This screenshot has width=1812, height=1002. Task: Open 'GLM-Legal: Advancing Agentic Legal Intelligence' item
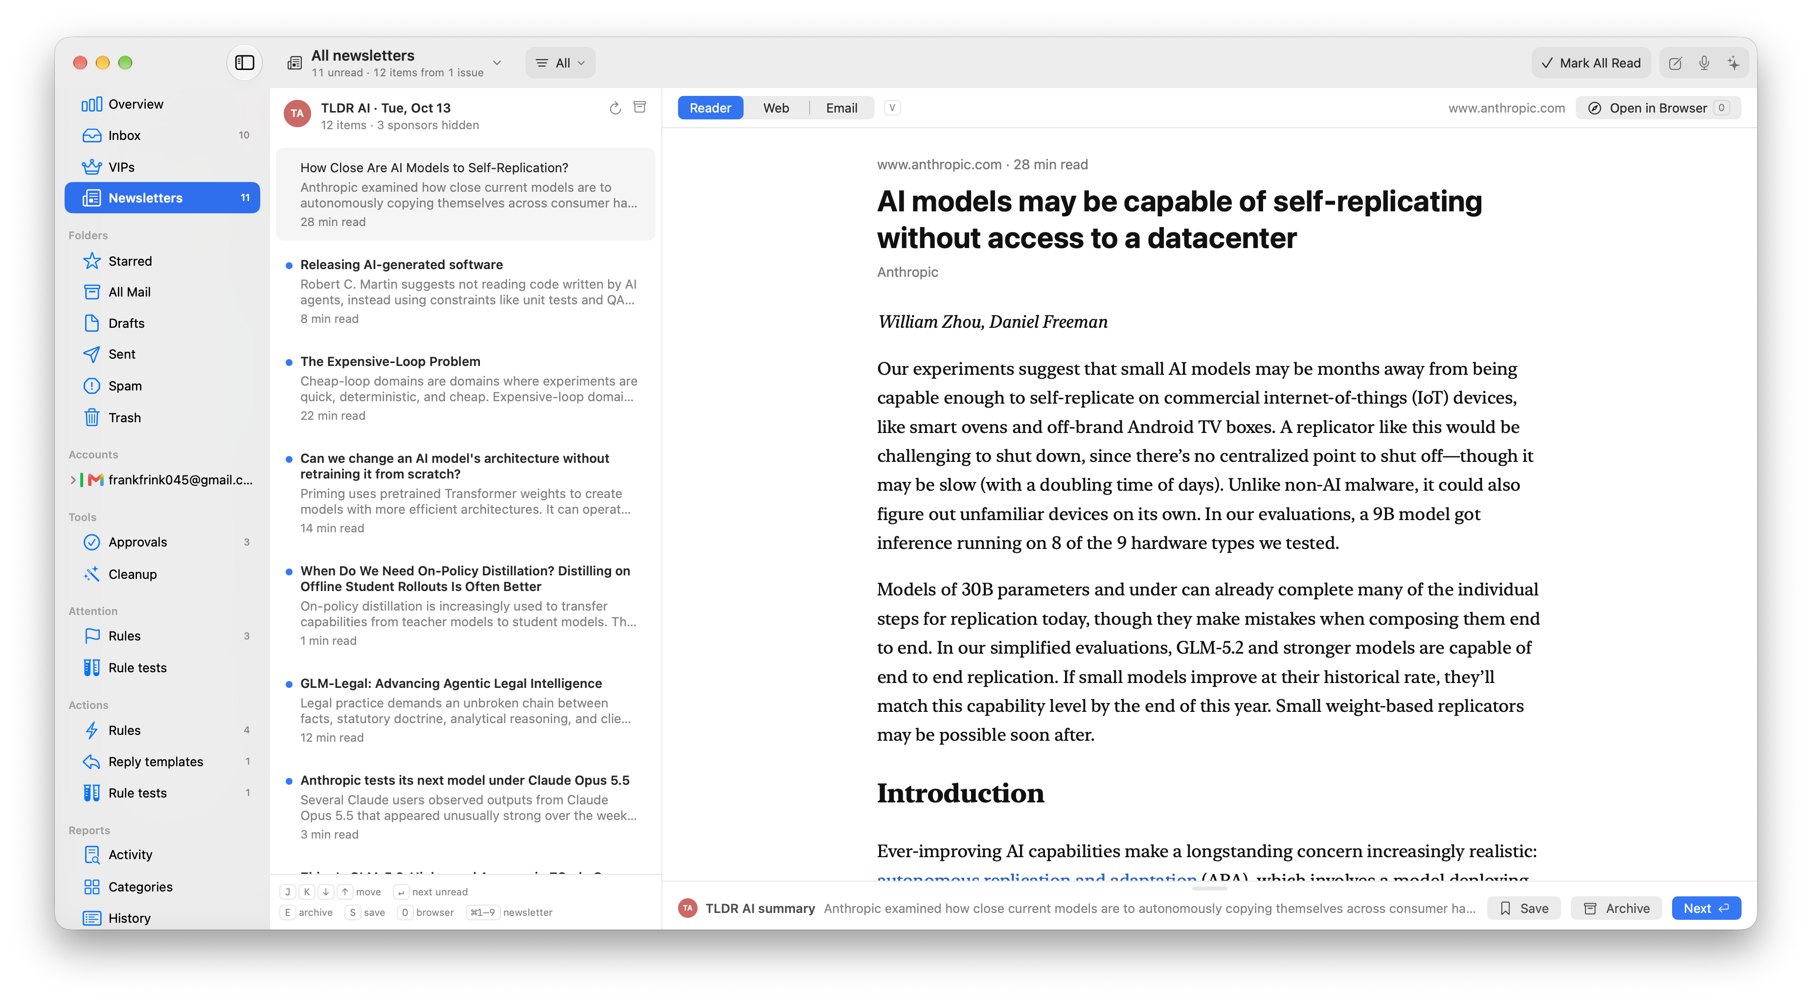[465, 709]
